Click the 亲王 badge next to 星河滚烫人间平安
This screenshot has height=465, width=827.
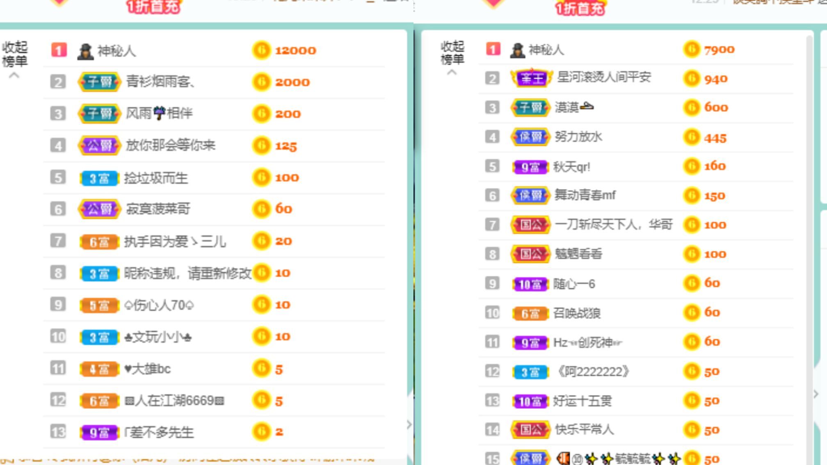click(x=531, y=77)
